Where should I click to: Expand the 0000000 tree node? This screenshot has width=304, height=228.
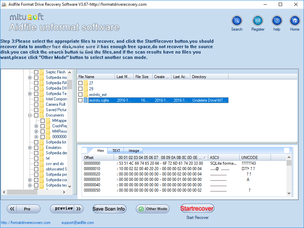click(x=36, y=137)
